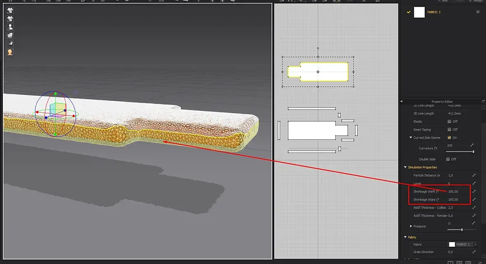The image size is (486, 264).
Task: Click wrench icon beside Add'l Thickness - Collision
Action: click(474, 207)
